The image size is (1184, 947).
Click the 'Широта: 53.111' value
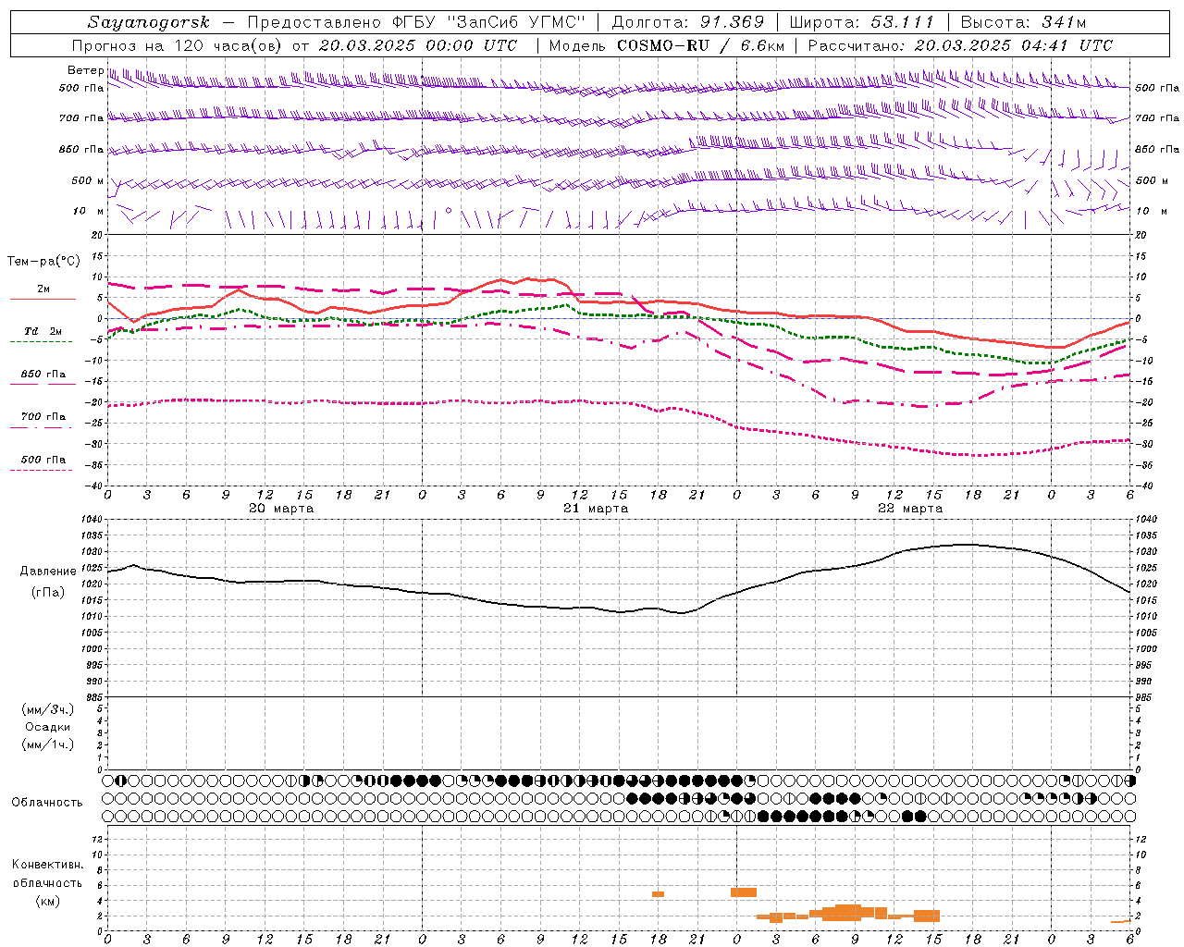862,22
